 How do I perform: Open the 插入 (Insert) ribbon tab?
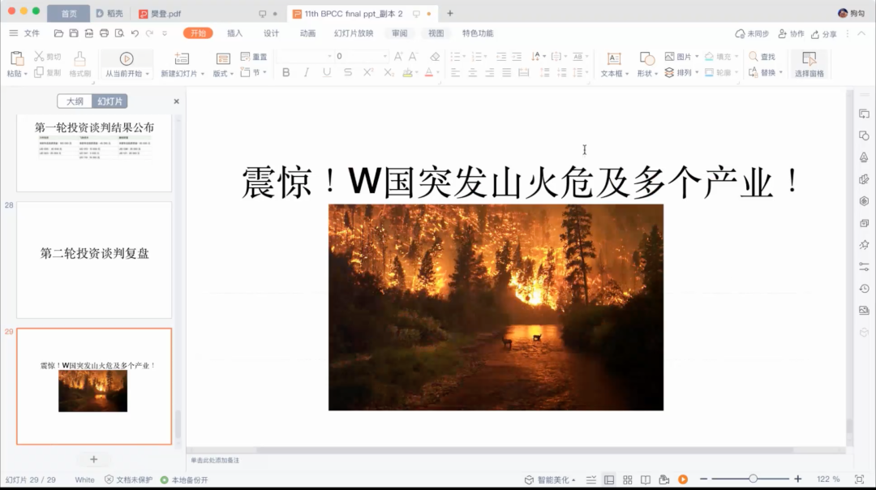[234, 33]
